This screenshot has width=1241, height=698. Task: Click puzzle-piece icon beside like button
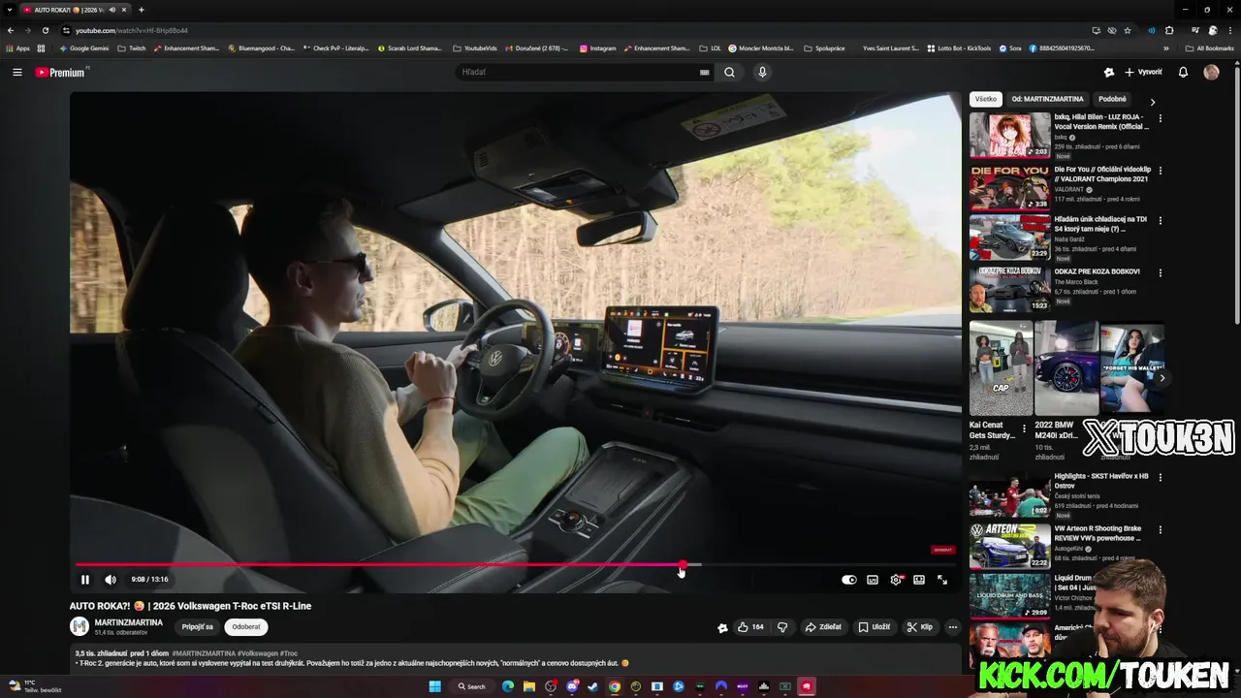point(722,627)
